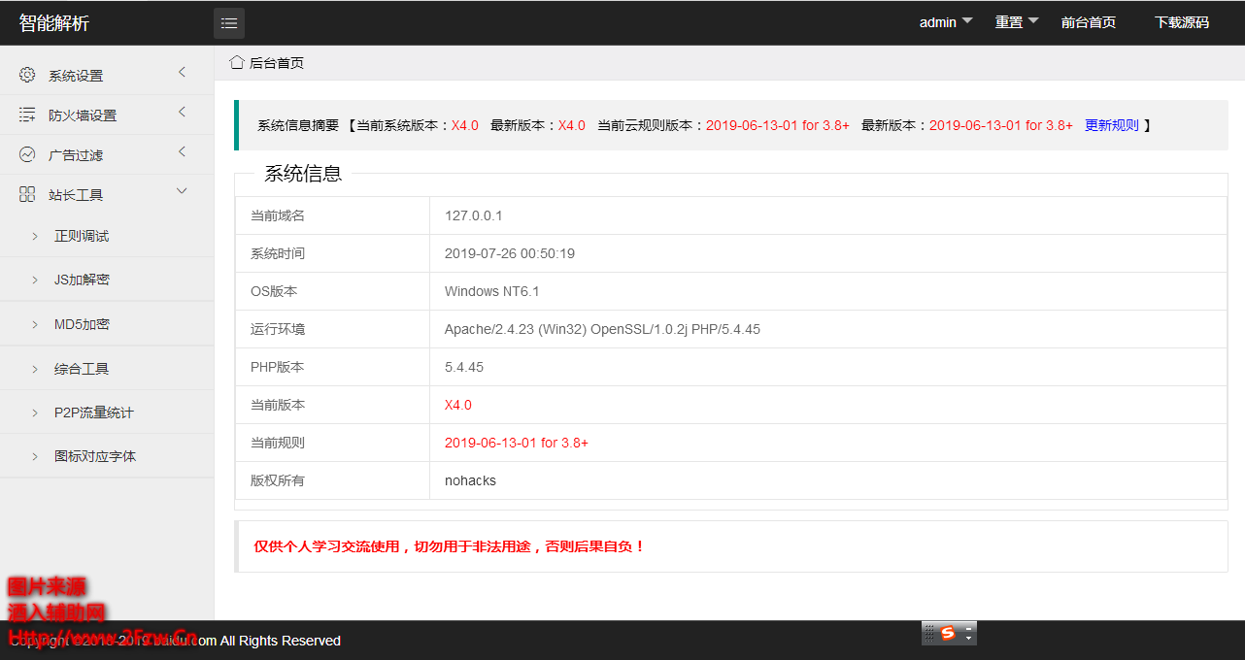Click 下载源码 in the top bar

click(1181, 22)
